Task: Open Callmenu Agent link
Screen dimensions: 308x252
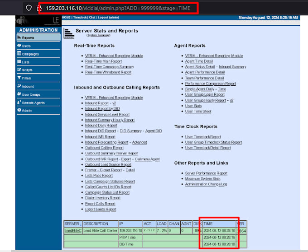Action: pos(147,159)
